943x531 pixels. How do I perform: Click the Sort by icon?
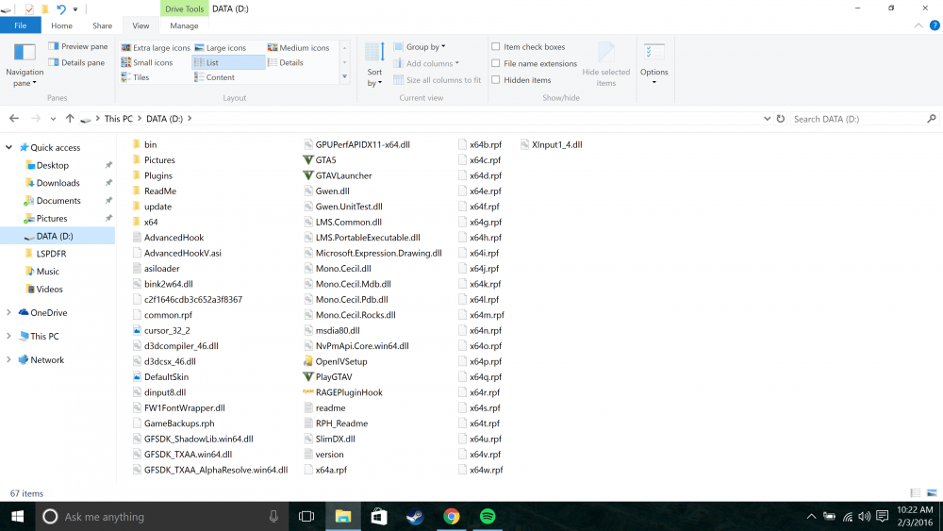click(x=374, y=52)
